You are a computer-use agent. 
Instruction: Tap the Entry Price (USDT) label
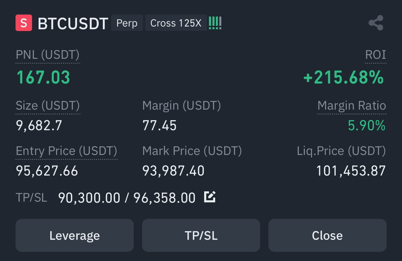[67, 151]
